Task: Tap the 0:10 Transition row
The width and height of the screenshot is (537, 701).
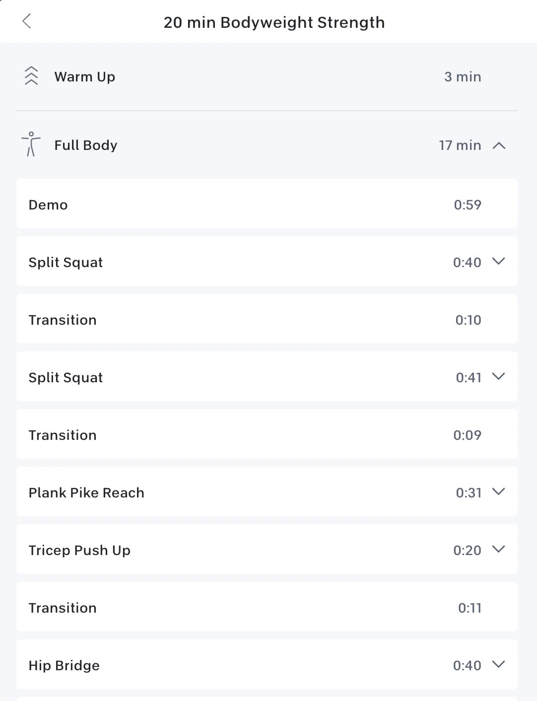Action: point(267,319)
